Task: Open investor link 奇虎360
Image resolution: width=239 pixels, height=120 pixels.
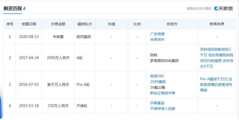Action: click(157, 76)
